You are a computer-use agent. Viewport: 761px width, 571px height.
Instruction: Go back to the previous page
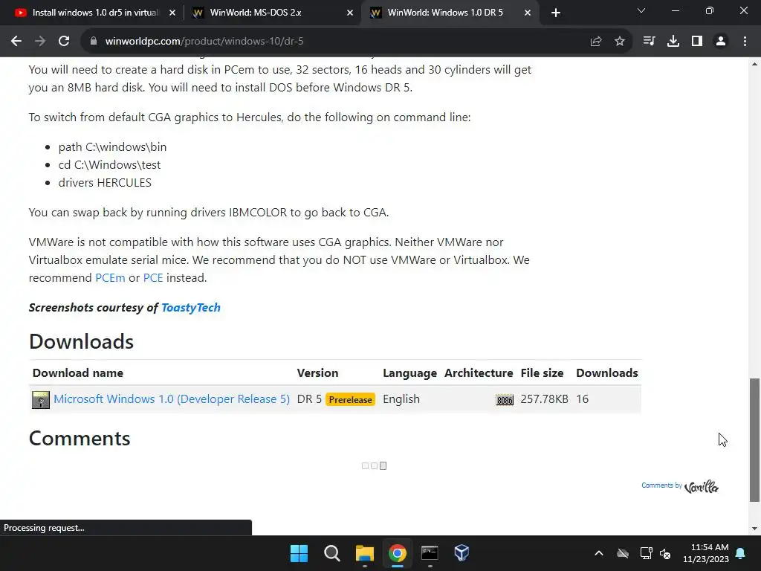(x=16, y=42)
